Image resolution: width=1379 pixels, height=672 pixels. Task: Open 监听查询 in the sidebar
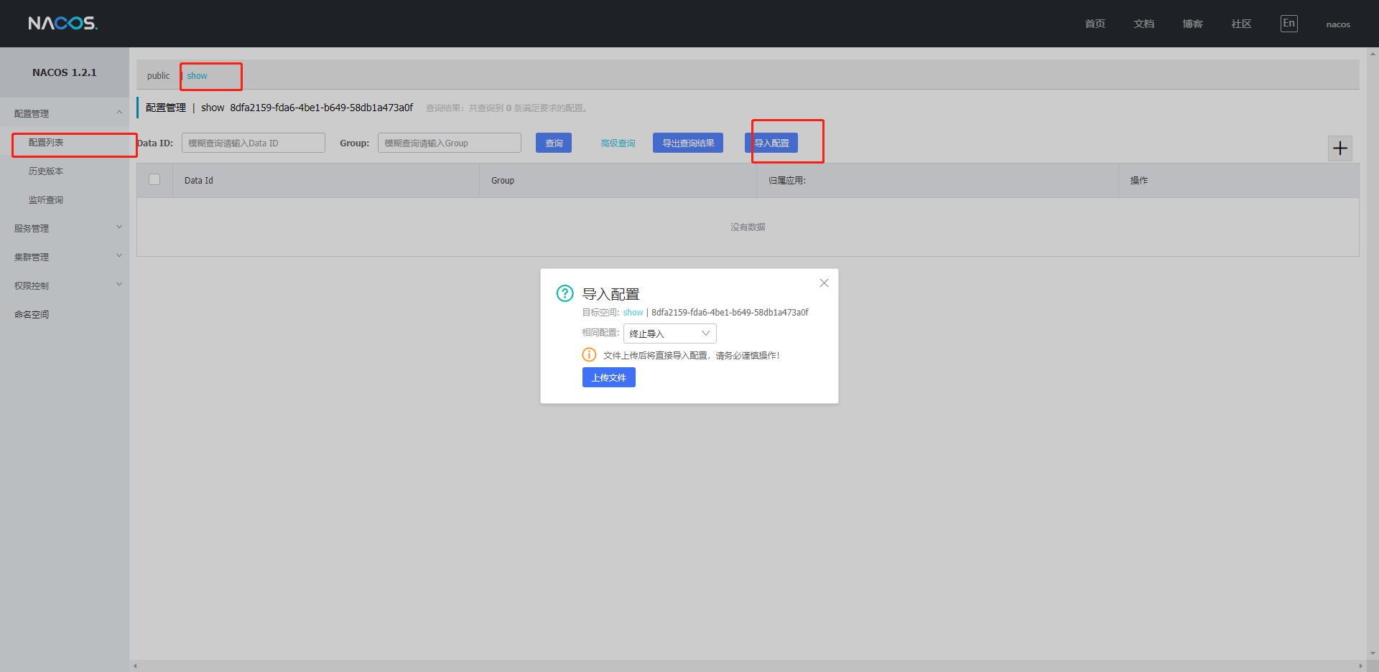coord(46,200)
